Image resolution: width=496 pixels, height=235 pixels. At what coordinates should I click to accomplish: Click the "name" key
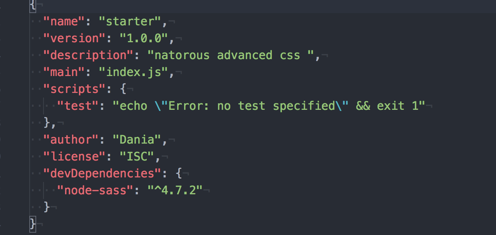(x=64, y=22)
